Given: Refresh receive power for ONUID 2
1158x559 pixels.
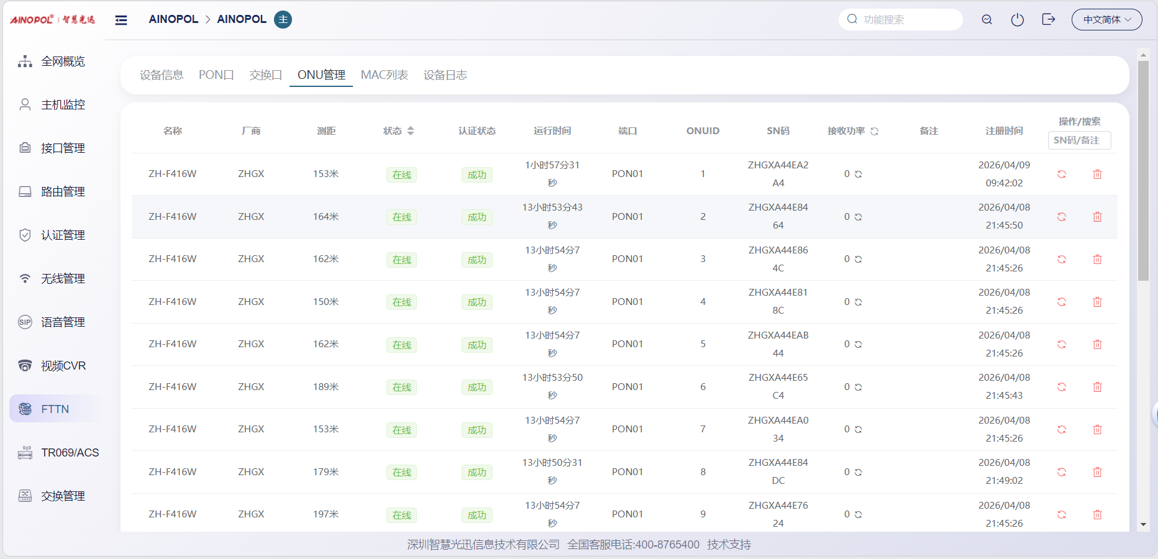Looking at the screenshot, I should coord(859,217).
